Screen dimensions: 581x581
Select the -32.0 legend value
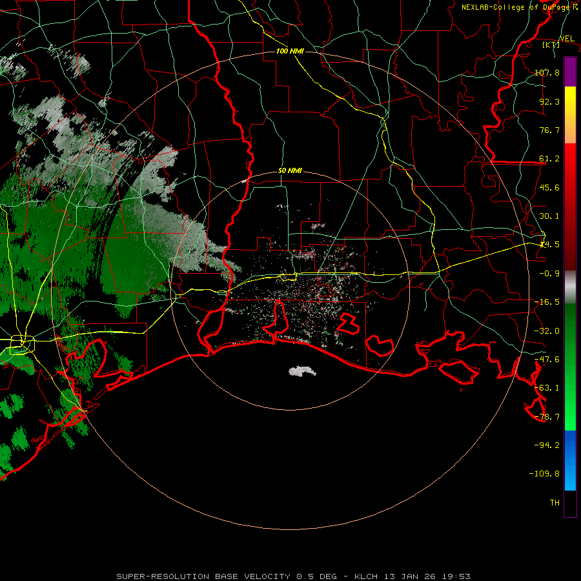pos(547,331)
